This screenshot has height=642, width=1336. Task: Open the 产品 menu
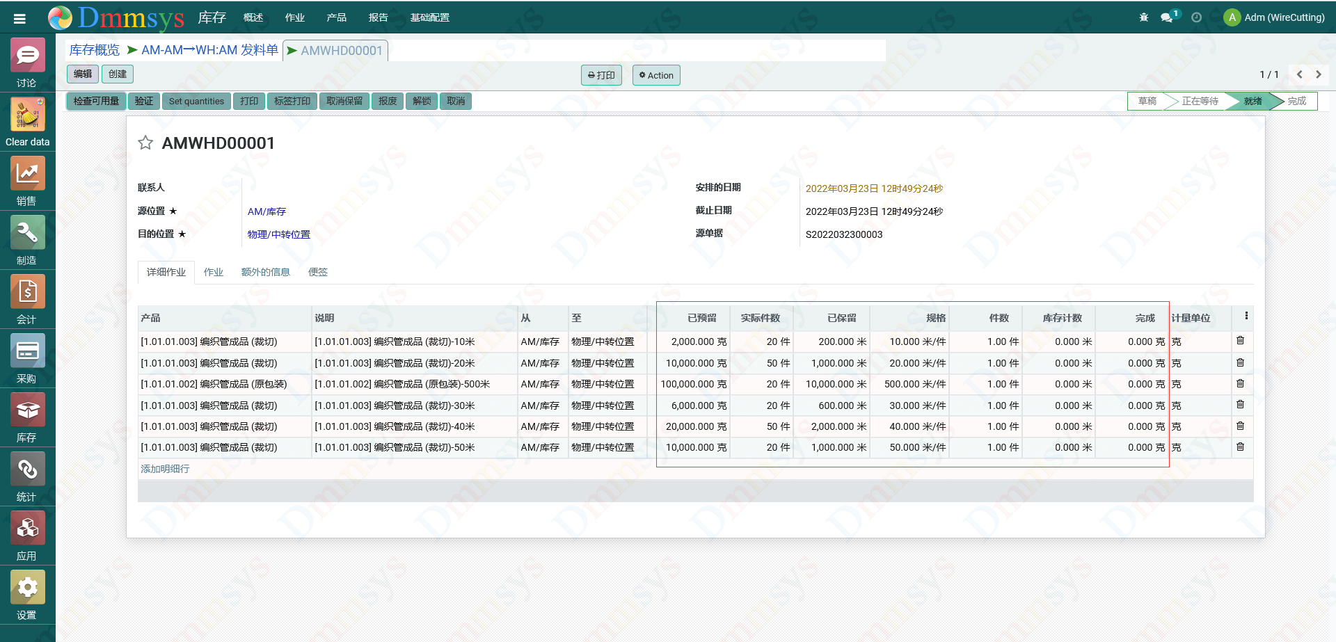click(337, 17)
